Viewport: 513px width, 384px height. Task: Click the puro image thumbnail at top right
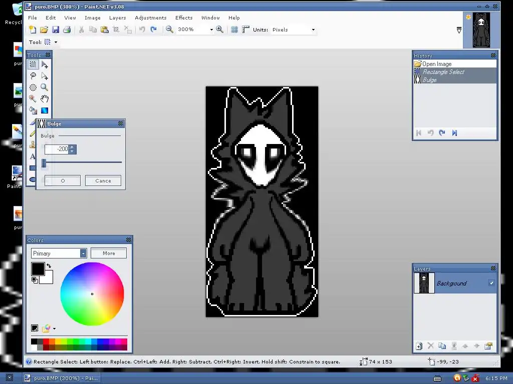point(481,30)
